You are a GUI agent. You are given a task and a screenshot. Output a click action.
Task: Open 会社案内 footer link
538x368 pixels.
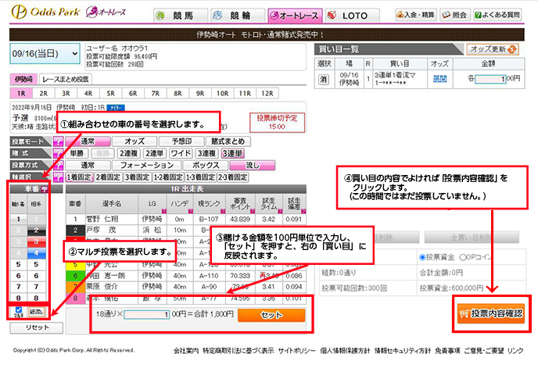(185, 351)
